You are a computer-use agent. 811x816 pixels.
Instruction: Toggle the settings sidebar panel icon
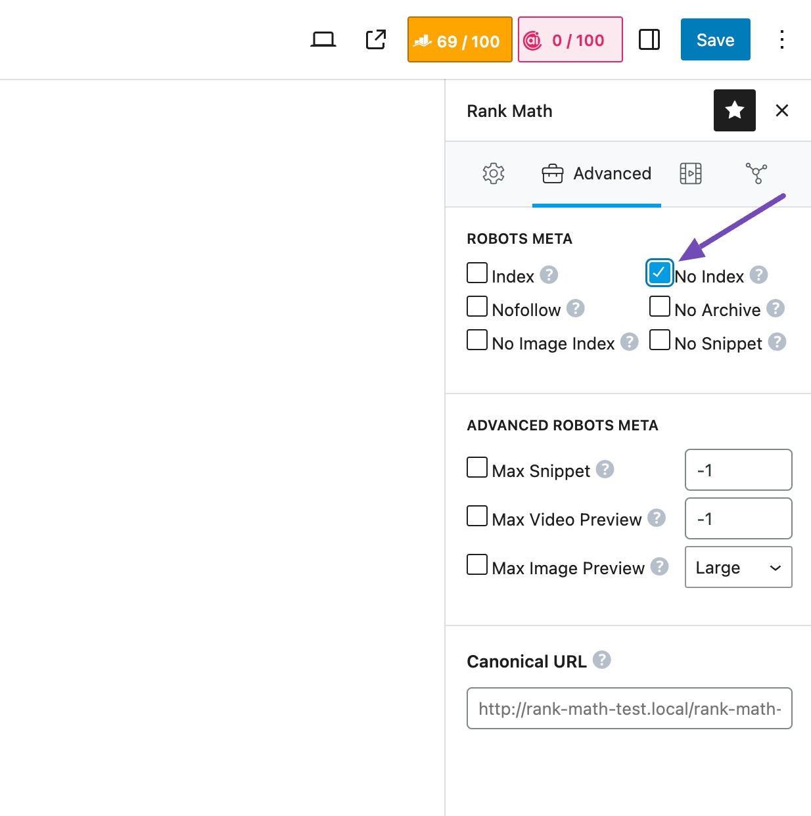[649, 40]
